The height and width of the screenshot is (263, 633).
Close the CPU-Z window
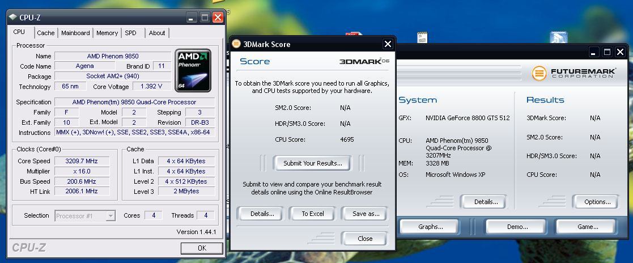218,18
